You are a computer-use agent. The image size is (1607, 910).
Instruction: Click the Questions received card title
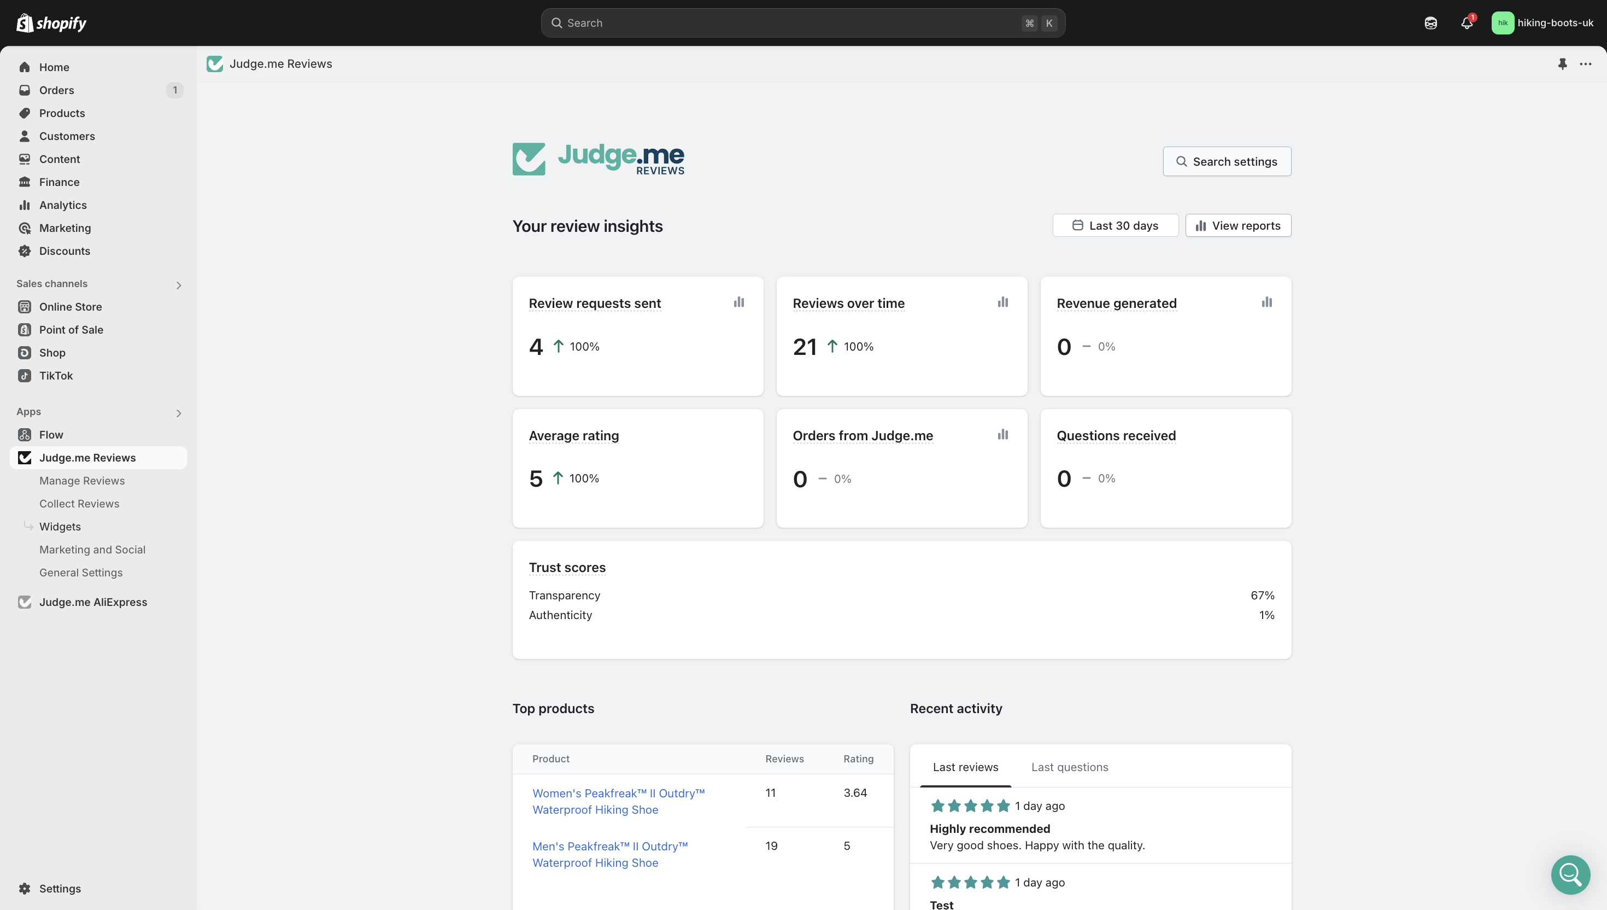coord(1116,436)
